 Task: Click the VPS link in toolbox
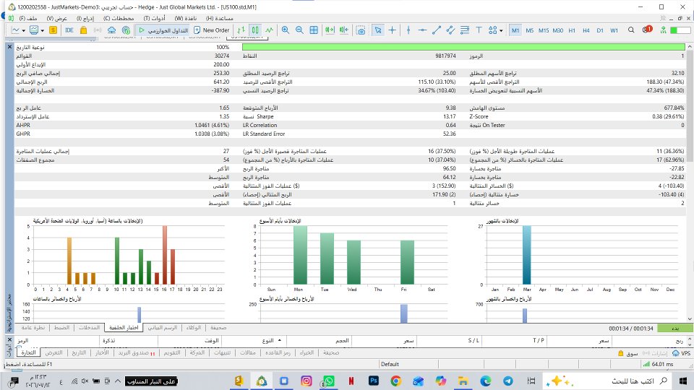click(x=682, y=353)
